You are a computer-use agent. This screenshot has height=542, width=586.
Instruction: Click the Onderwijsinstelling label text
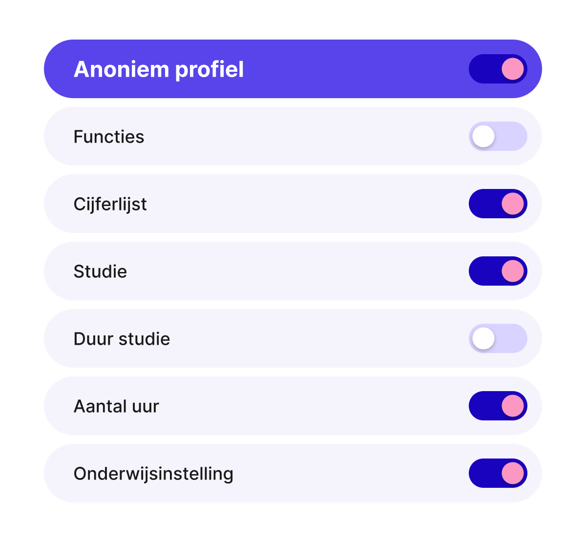(153, 474)
